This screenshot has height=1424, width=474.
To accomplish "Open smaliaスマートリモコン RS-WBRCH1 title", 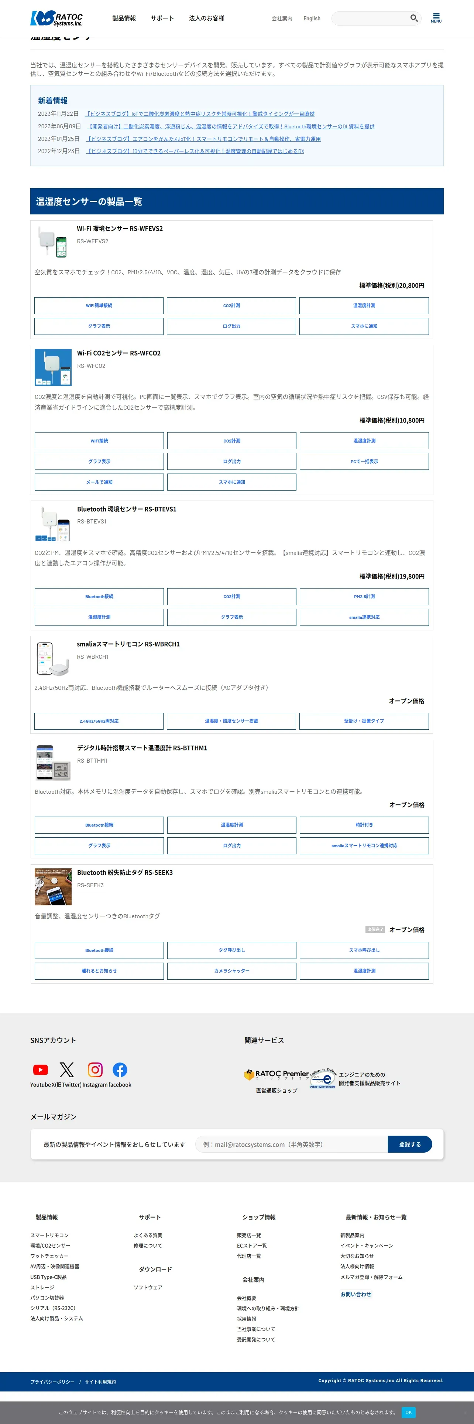I will click(x=128, y=644).
